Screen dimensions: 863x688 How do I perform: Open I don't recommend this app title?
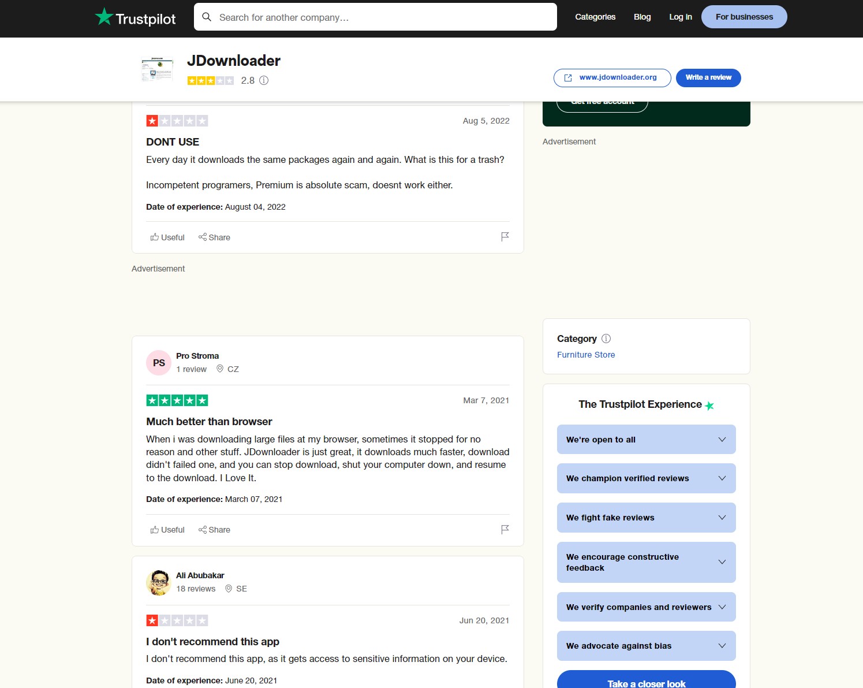212,642
